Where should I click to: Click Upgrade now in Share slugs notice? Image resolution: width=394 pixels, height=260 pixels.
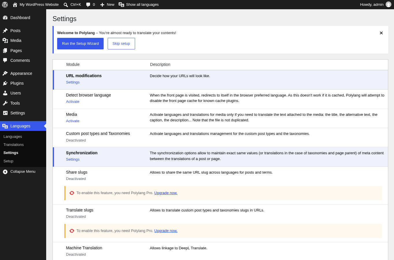point(166,193)
